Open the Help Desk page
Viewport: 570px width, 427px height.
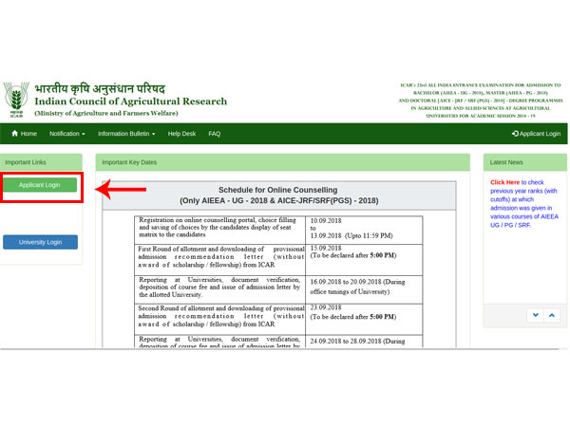(181, 134)
